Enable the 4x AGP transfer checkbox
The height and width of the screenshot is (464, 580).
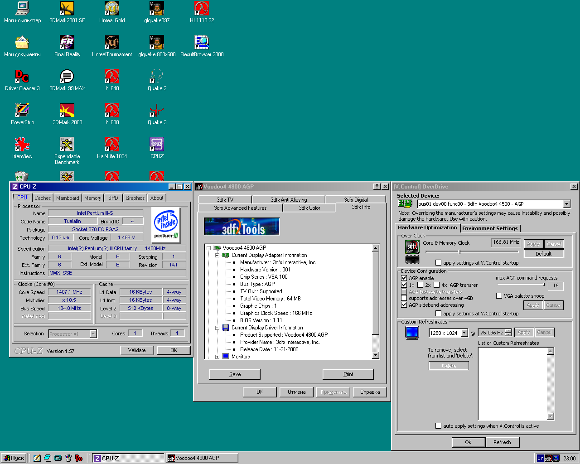point(436,285)
